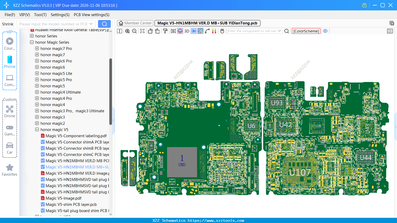Toggle the blue crosshair jump mode icon
Viewport: 397px width, 223px height.
coord(193,31)
